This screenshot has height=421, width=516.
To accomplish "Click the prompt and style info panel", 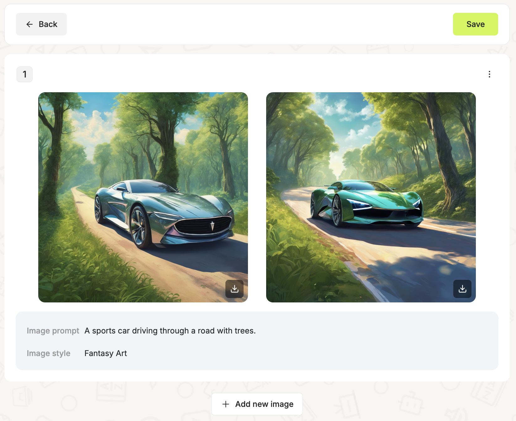I will (x=257, y=341).
